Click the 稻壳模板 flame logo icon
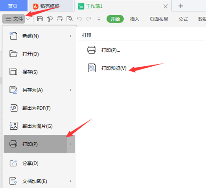This screenshot has width=206, height=189. 36,6
